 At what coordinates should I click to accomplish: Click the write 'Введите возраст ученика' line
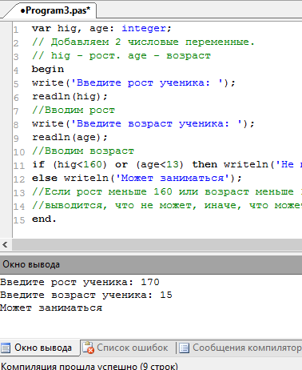pyautogui.click(x=143, y=124)
